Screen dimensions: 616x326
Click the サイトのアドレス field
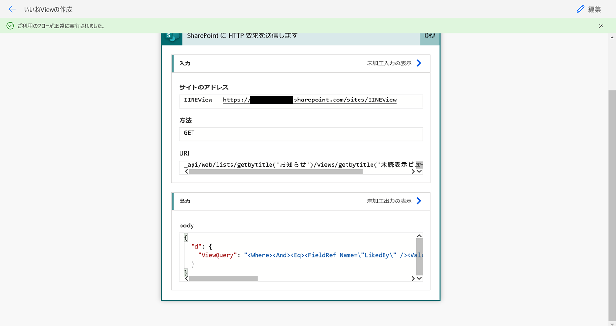coord(301,100)
